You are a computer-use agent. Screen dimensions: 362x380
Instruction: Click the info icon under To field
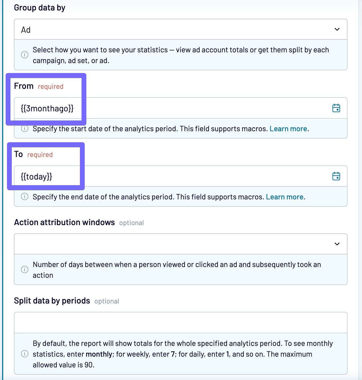click(x=25, y=197)
